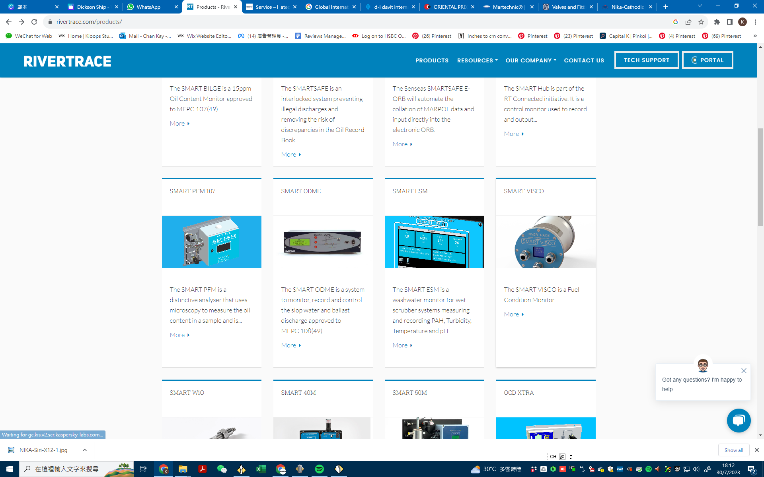Click the Portal button
764x477 pixels.
(x=707, y=60)
